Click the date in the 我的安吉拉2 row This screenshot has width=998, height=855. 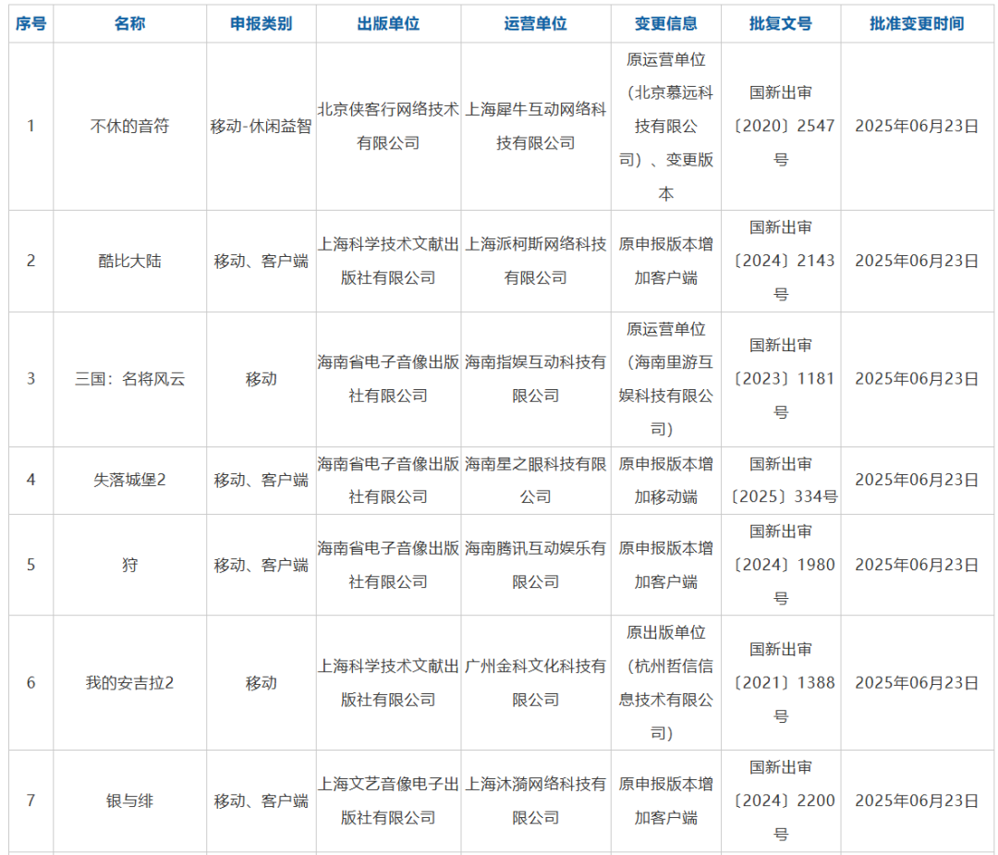(x=917, y=682)
